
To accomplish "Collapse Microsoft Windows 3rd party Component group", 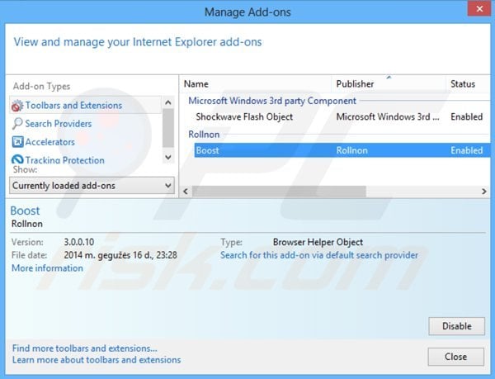I will (x=272, y=101).
